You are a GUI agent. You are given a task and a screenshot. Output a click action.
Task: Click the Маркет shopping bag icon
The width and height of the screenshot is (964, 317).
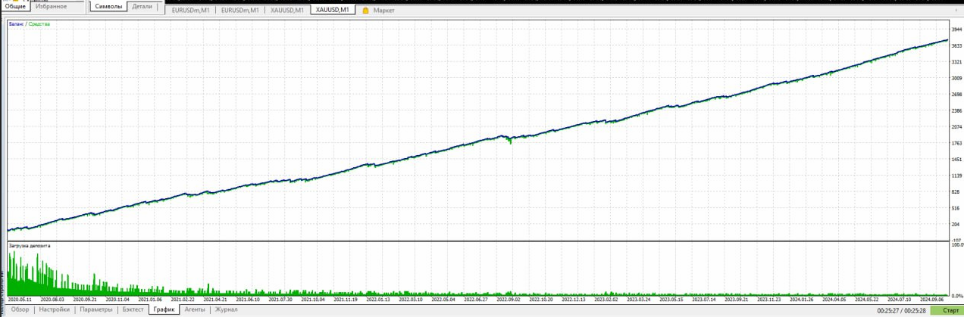click(x=366, y=11)
